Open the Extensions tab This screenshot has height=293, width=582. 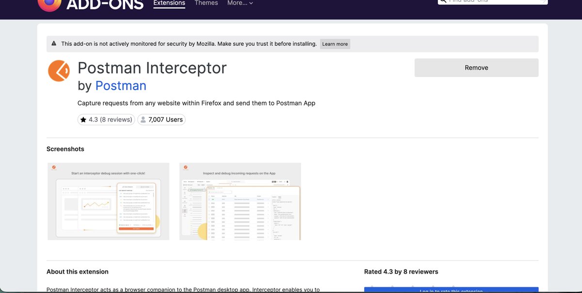169,4
